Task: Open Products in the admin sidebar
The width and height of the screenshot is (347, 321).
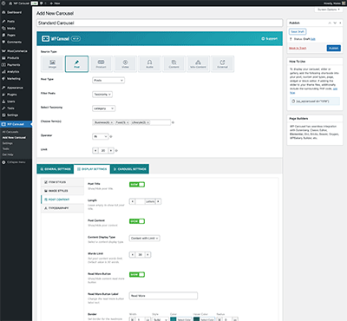Action: point(13,58)
